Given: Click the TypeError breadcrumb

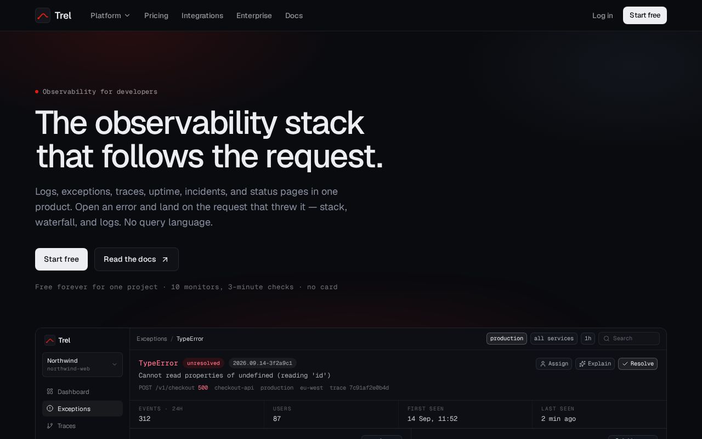Looking at the screenshot, I should (x=190, y=339).
